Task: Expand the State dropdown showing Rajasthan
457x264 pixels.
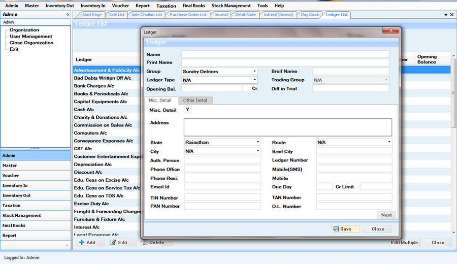Action: [258, 142]
